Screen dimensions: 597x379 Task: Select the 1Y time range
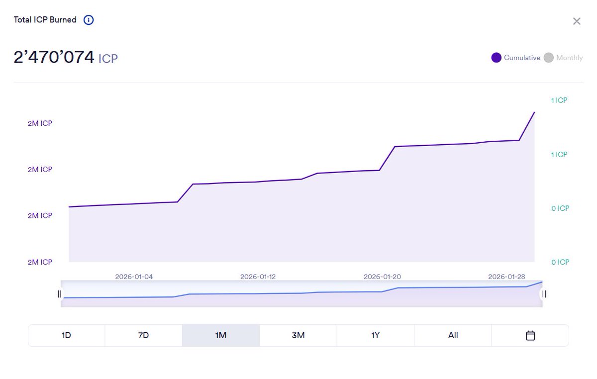[x=376, y=335]
